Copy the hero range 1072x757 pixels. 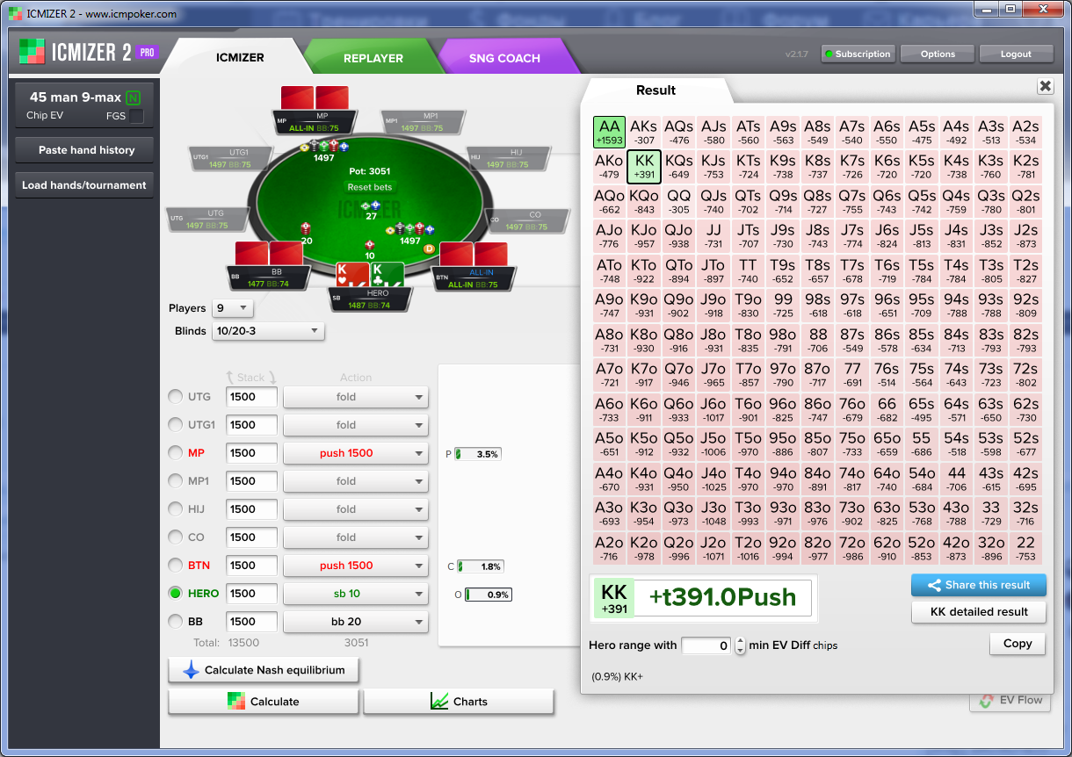1018,644
